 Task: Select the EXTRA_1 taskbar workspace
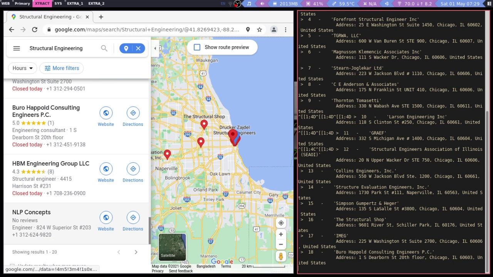coord(75,3)
